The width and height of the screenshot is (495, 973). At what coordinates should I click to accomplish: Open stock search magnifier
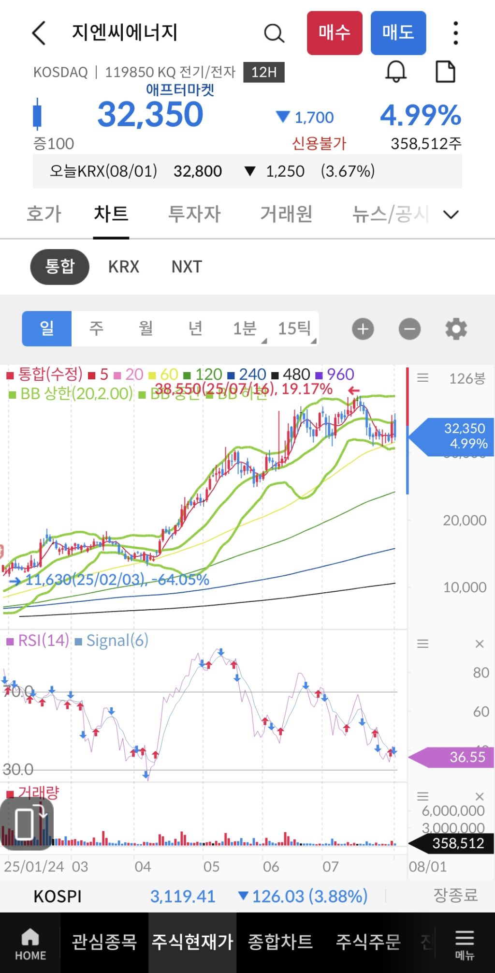(x=274, y=33)
